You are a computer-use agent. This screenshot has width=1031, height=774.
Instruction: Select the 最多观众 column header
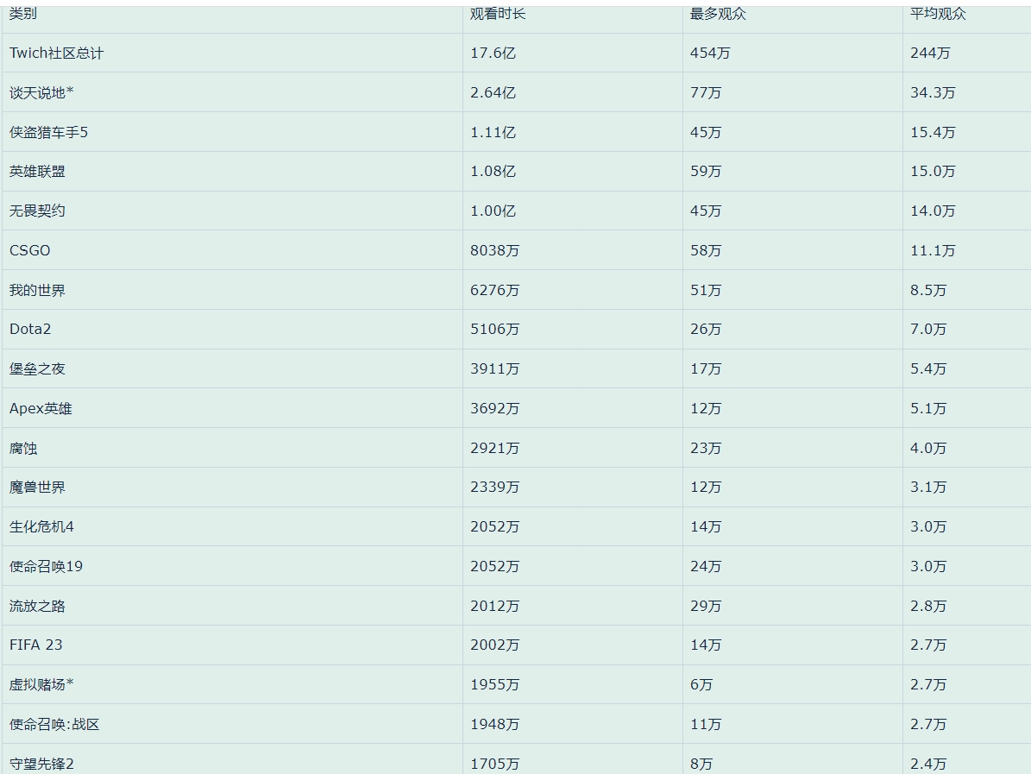pos(718,14)
